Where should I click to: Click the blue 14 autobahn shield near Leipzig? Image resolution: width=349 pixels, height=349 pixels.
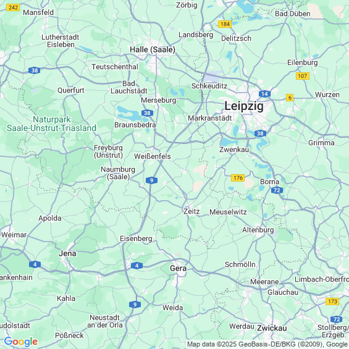coord(264,94)
